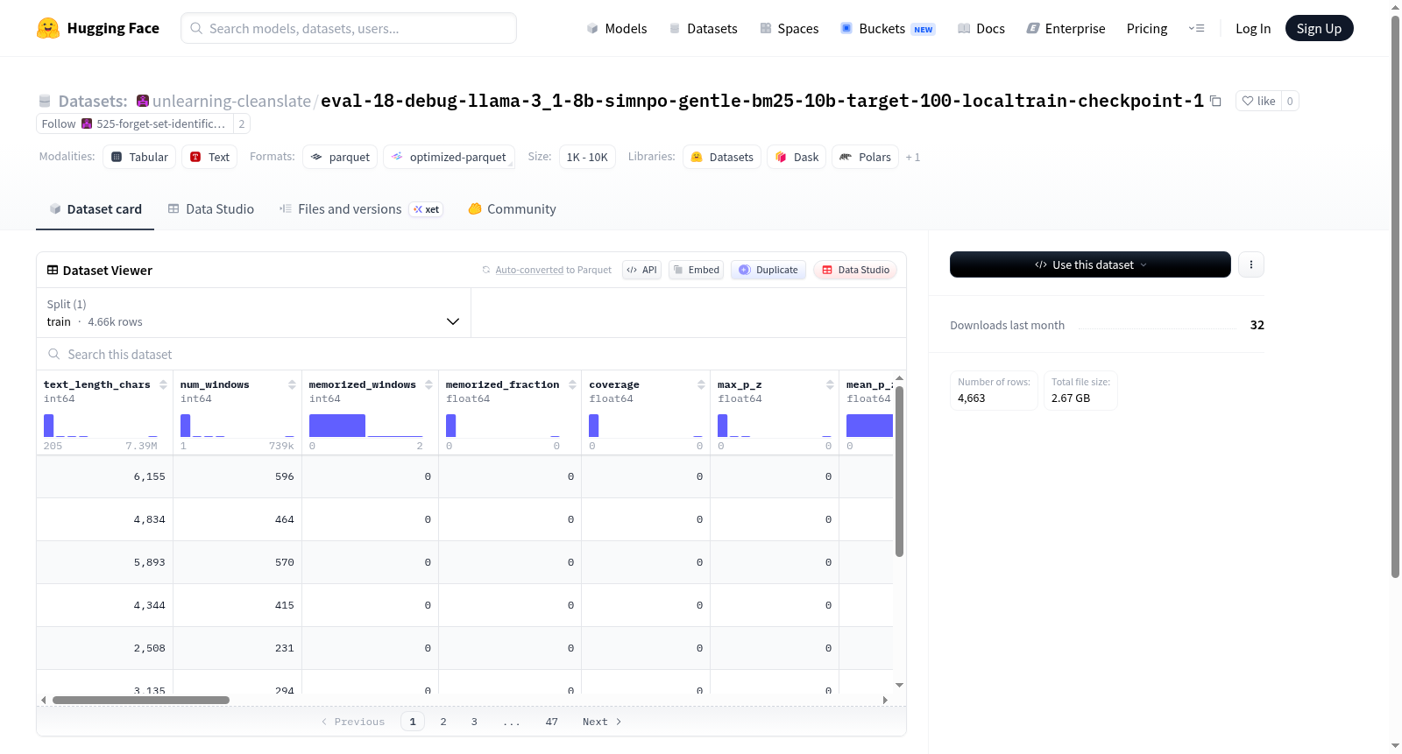Select the Polars library tag
The width and height of the screenshot is (1402, 754).
(x=865, y=157)
